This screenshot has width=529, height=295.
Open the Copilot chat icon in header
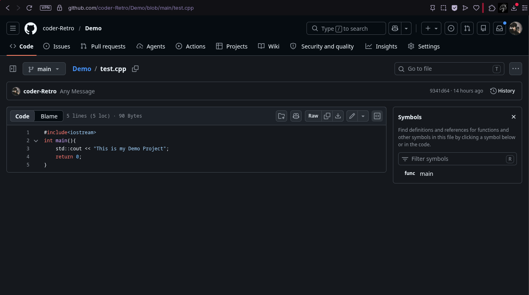395,28
